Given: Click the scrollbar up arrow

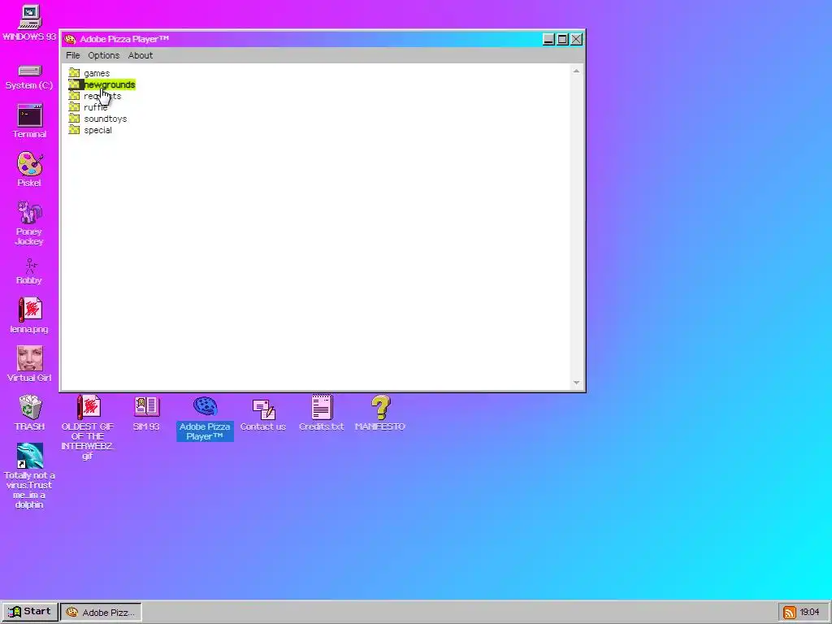Looking at the screenshot, I should (576, 71).
